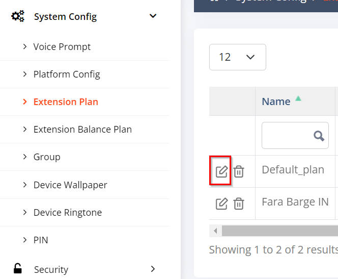Viewport: 338px width, 279px height.
Task: Open Platform Config menu item
Action: click(67, 74)
